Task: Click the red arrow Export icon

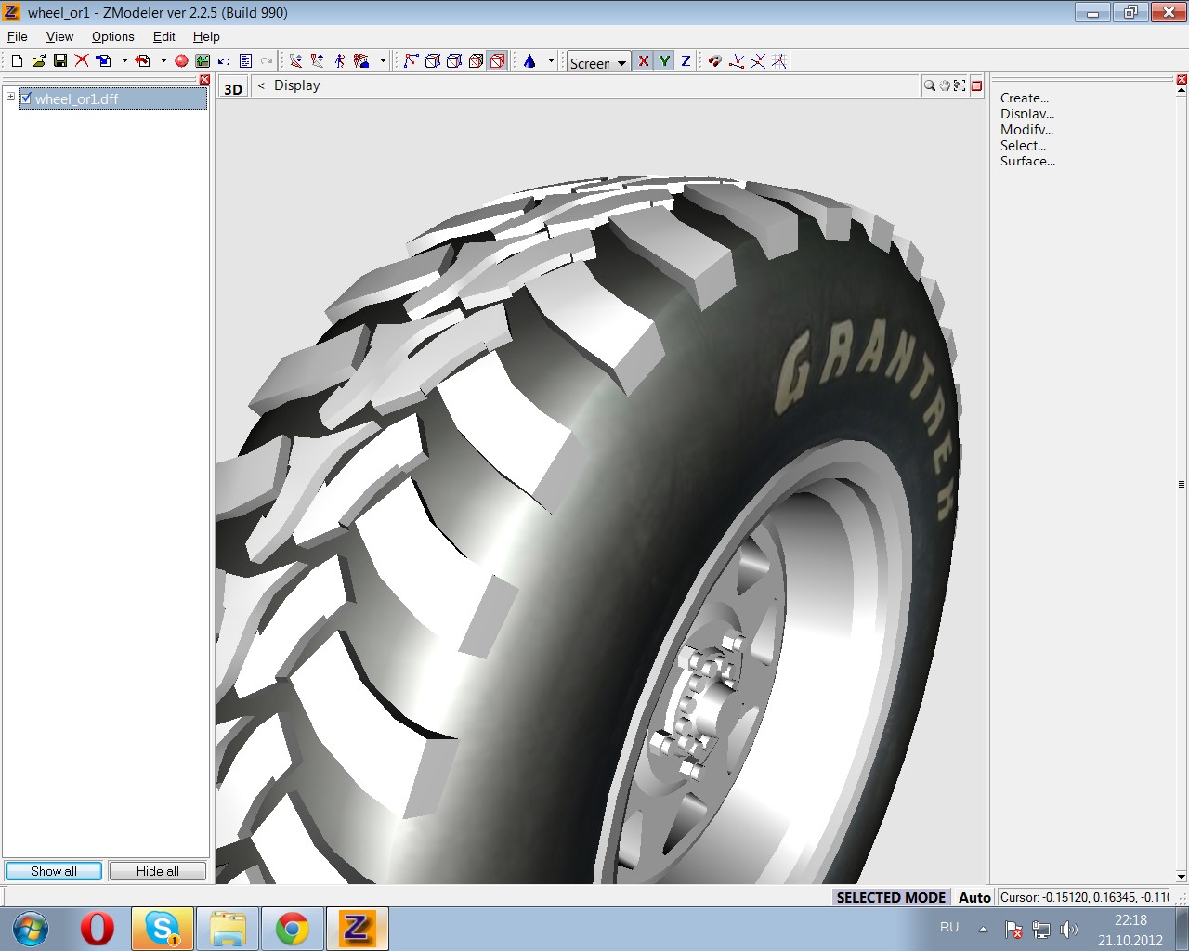Action: [142, 61]
